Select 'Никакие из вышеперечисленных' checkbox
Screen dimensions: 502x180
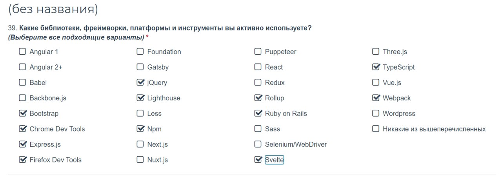click(375, 129)
